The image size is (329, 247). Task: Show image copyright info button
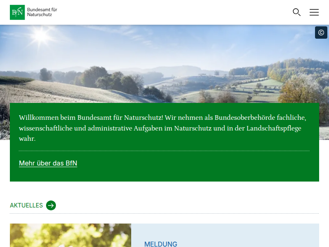click(x=321, y=33)
